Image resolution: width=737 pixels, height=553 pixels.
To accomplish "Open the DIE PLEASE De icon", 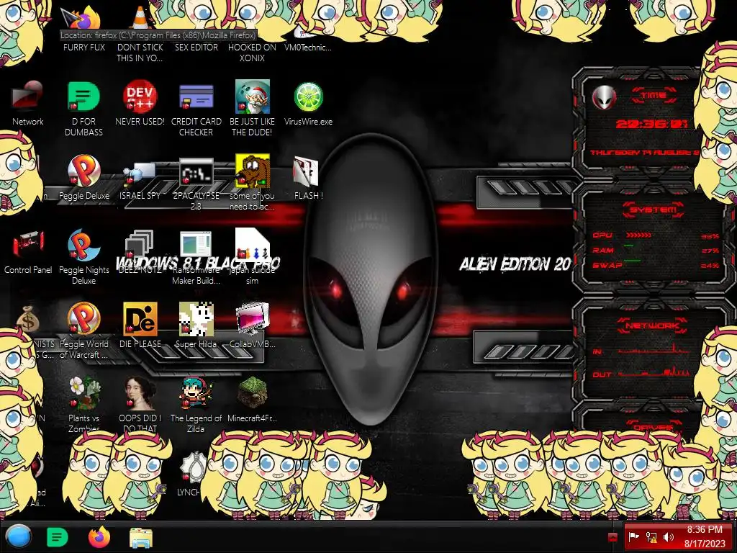I will [x=140, y=319].
